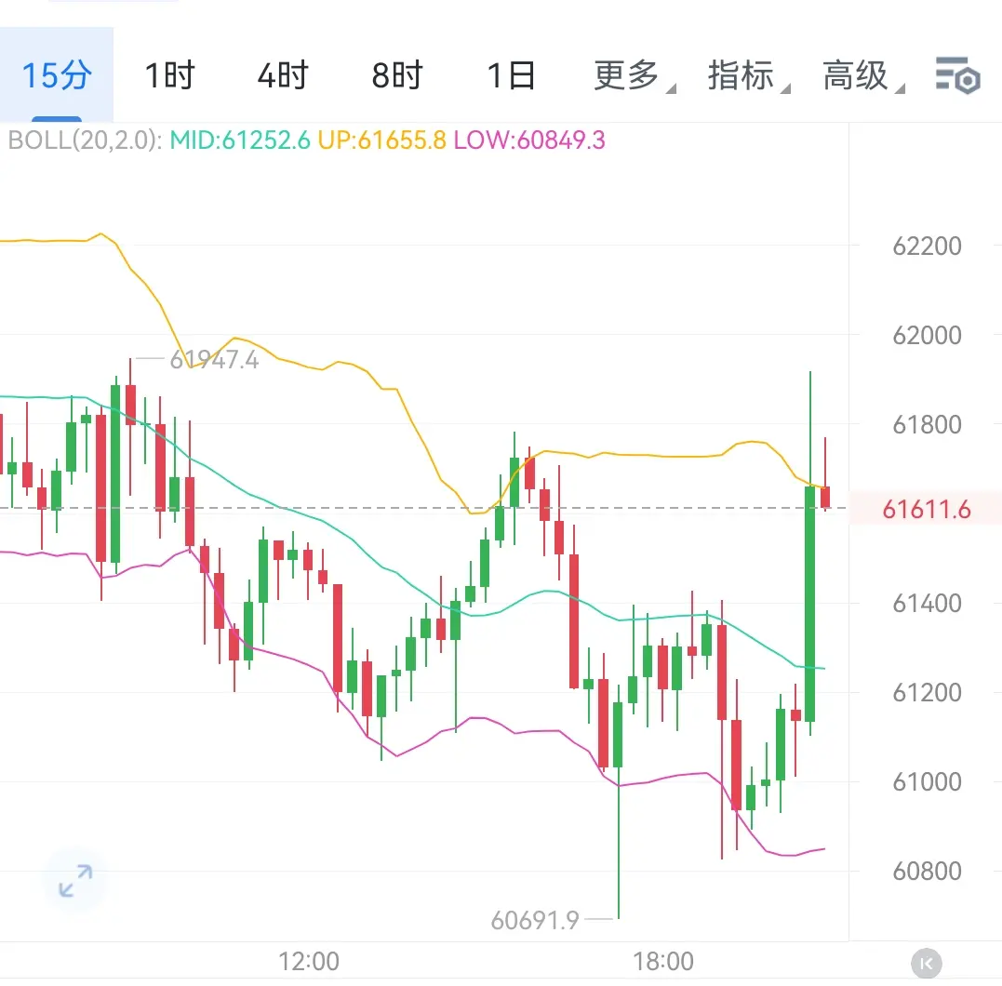This screenshot has height=986, width=1002.
Task: Tap the MID:61252.6 value
Action: tap(240, 140)
